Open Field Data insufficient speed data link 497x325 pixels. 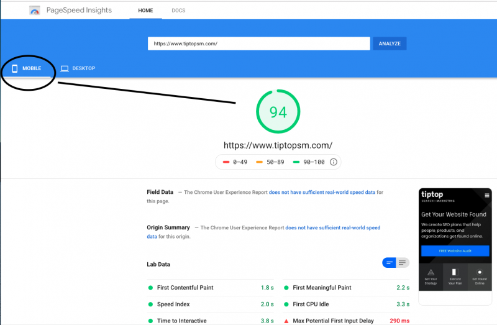coord(322,192)
